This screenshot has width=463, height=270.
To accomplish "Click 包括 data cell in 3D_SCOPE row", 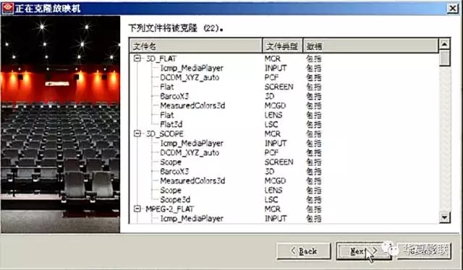I will (x=313, y=134).
